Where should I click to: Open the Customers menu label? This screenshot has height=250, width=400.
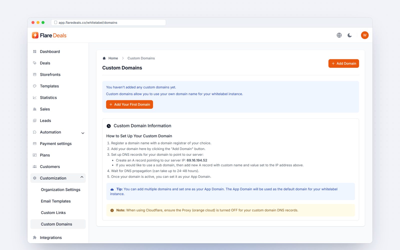tap(50, 166)
